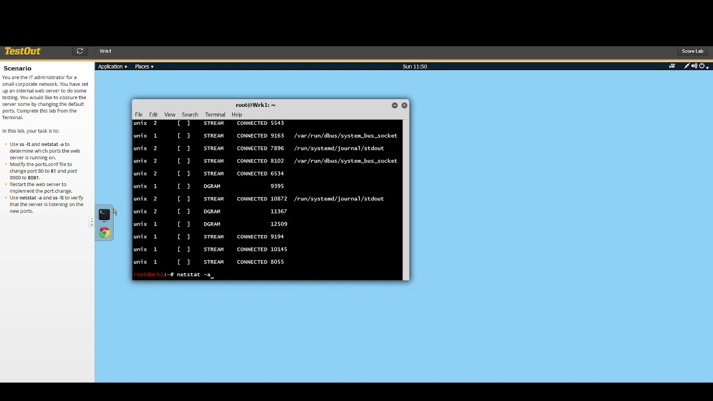
Task: Click the CONNECTED 6534 row
Action: tap(208, 174)
